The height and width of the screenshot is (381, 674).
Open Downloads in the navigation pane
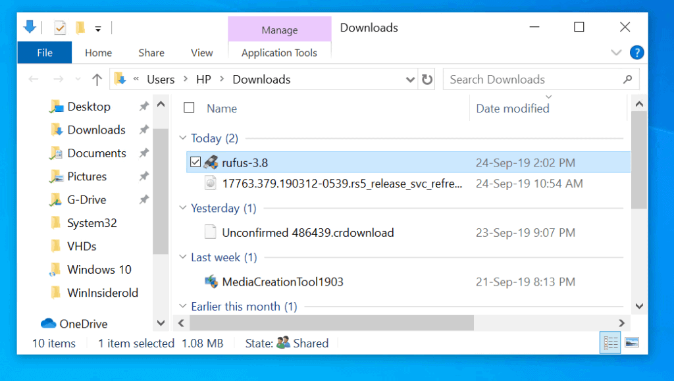[96, 130]
